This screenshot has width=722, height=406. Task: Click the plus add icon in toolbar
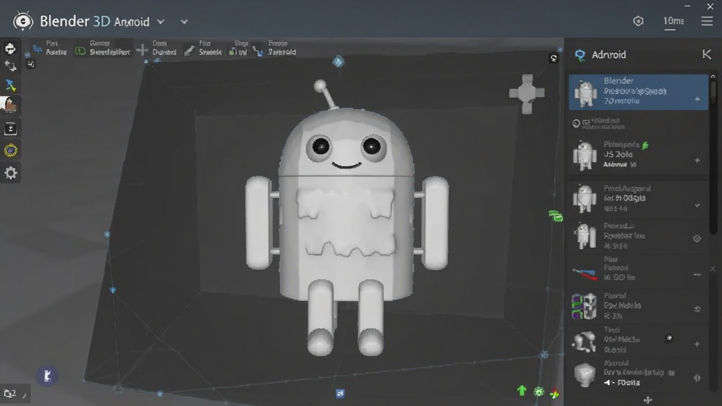pyautogui.click(x=142, y=50)
